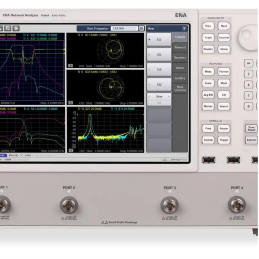The height and width of the screenshot is (259, 259).
Task: Select the window 2 badge on Ch2 Smith chart
Action: (70, 66)
